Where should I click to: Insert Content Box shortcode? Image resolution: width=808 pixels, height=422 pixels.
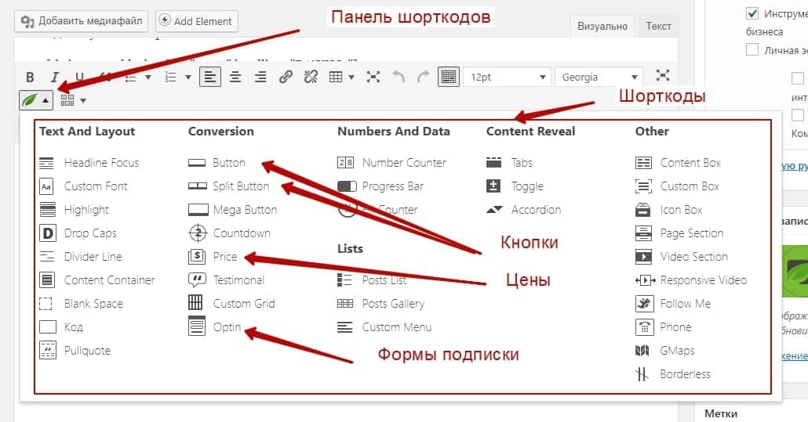[x=678, y=163]
